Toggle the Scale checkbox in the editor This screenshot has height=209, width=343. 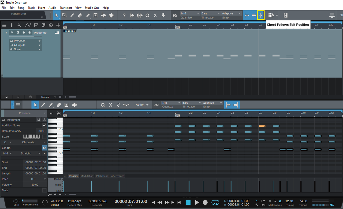(x=44, y=137)
